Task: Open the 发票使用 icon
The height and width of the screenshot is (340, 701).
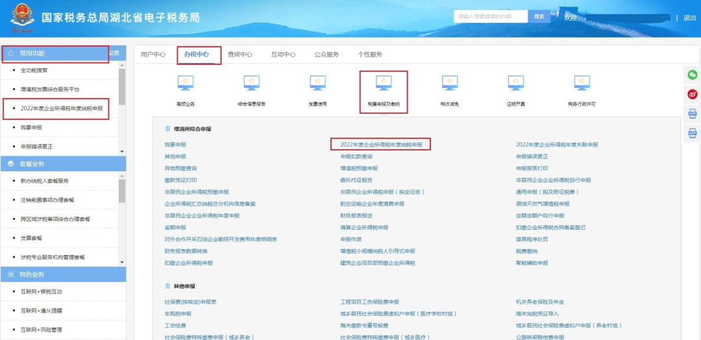Action: tap(317, 84)
